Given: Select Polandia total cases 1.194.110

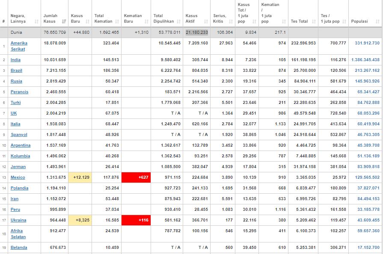Looking at the screenshot, I should click(x=56, y=188).
